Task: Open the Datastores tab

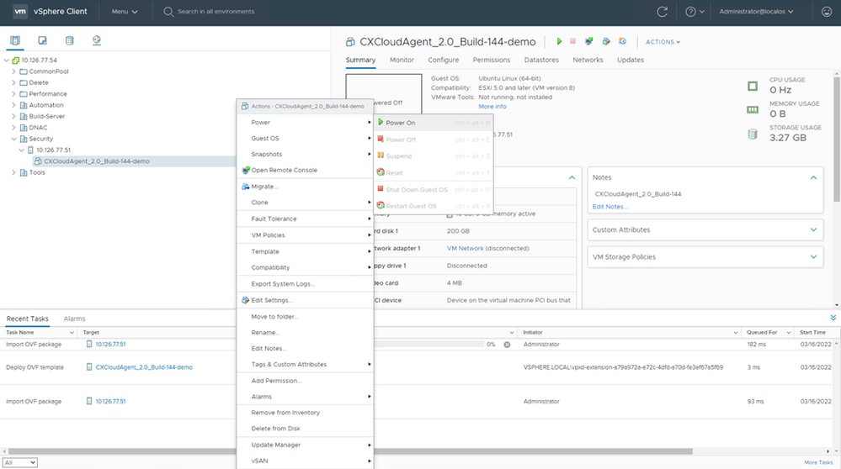Action: (x=541, y=60)
